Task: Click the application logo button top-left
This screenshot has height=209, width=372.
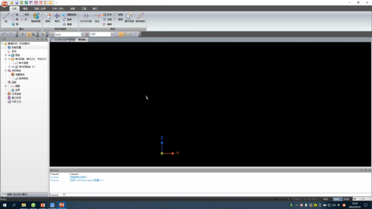Action: pyautogui.click(x=4, y=3)
